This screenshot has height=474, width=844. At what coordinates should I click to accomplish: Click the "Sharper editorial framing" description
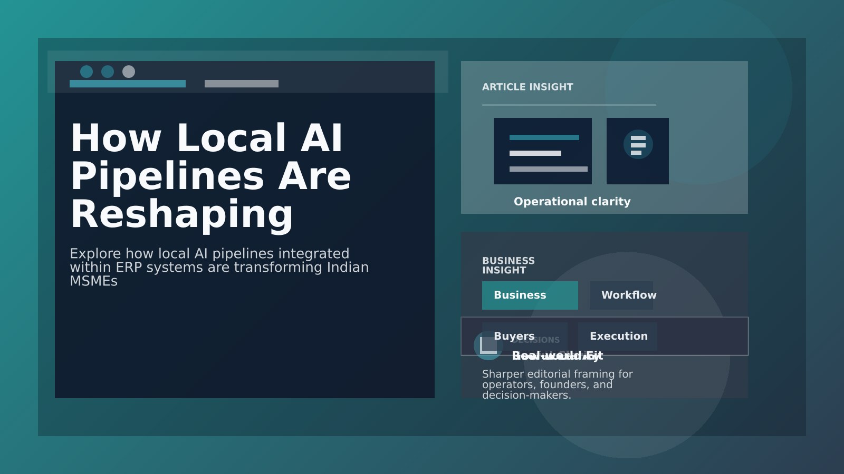pos(558,384)
